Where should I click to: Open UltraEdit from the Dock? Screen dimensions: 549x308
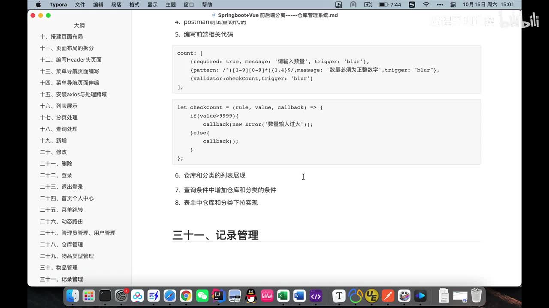click(x=372, y=296)
